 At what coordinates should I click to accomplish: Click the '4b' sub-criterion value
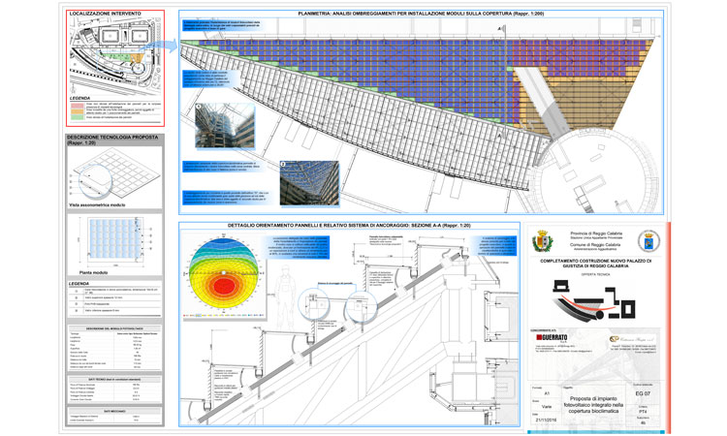click(643, 423)
